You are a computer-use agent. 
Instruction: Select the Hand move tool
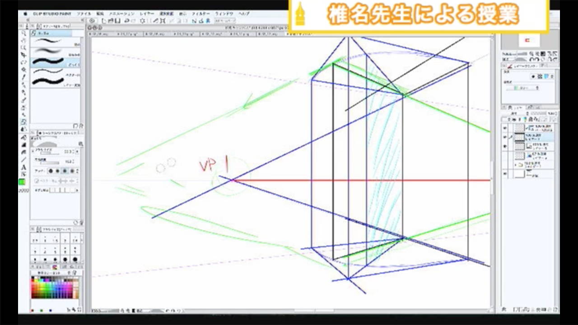(23, 40)
